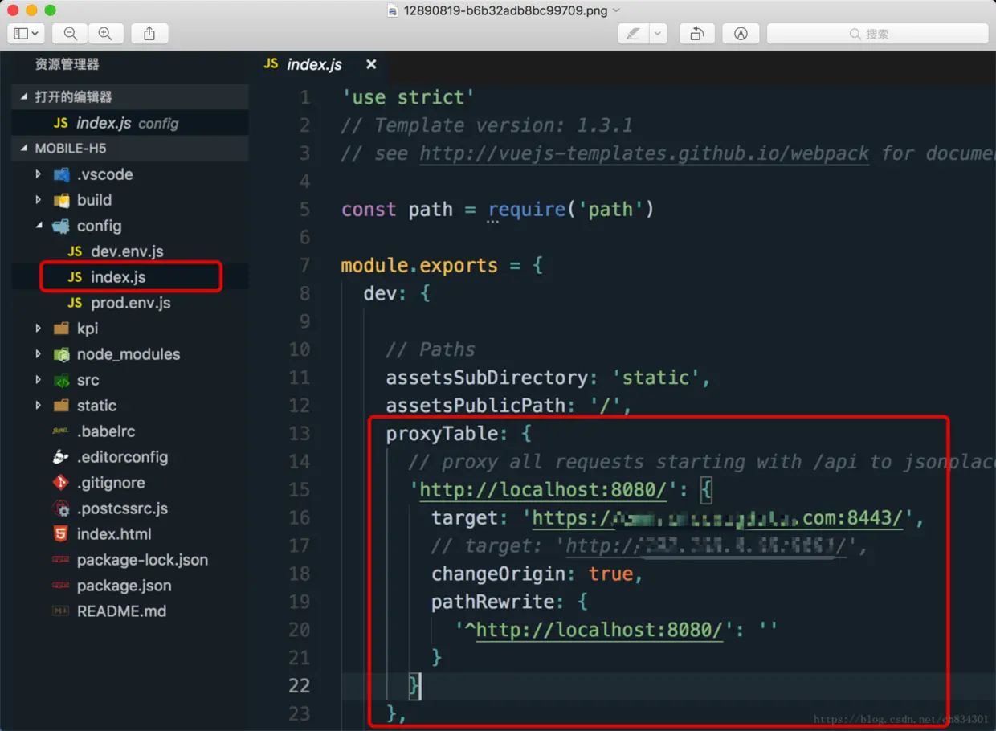Click the babel icon beside .babelrc
Viewport: 996px width, 731px height.
(x=61, y=431)
